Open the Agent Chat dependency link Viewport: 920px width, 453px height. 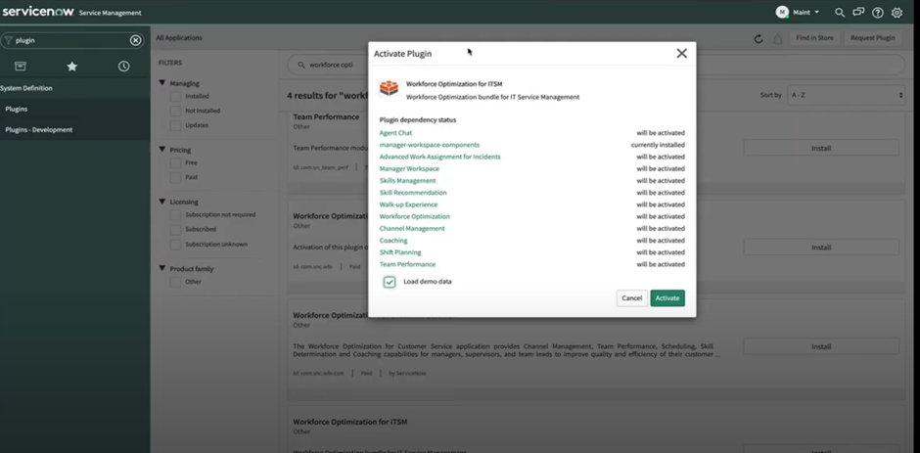pos(395,133)
